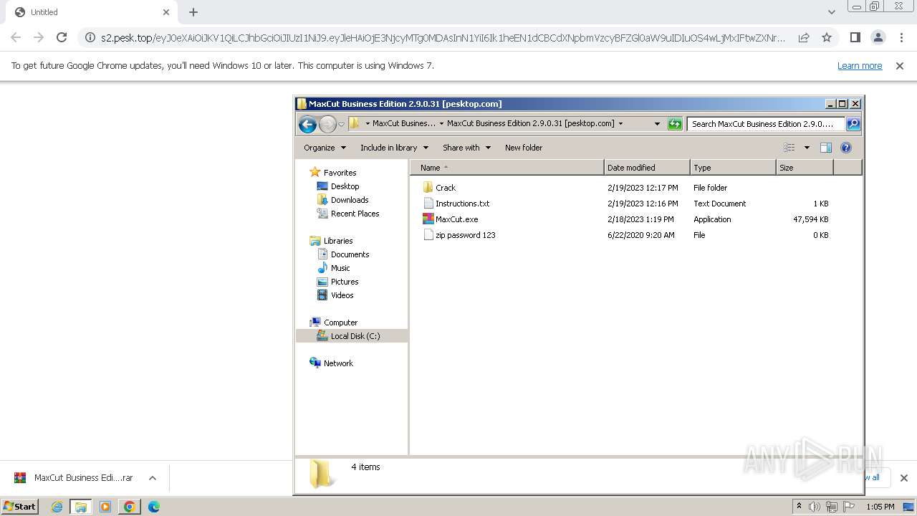Image resolution: width=917 pixels, height=516 pixels.
Task: Open the Organize menu
Action: coord(325,148)
